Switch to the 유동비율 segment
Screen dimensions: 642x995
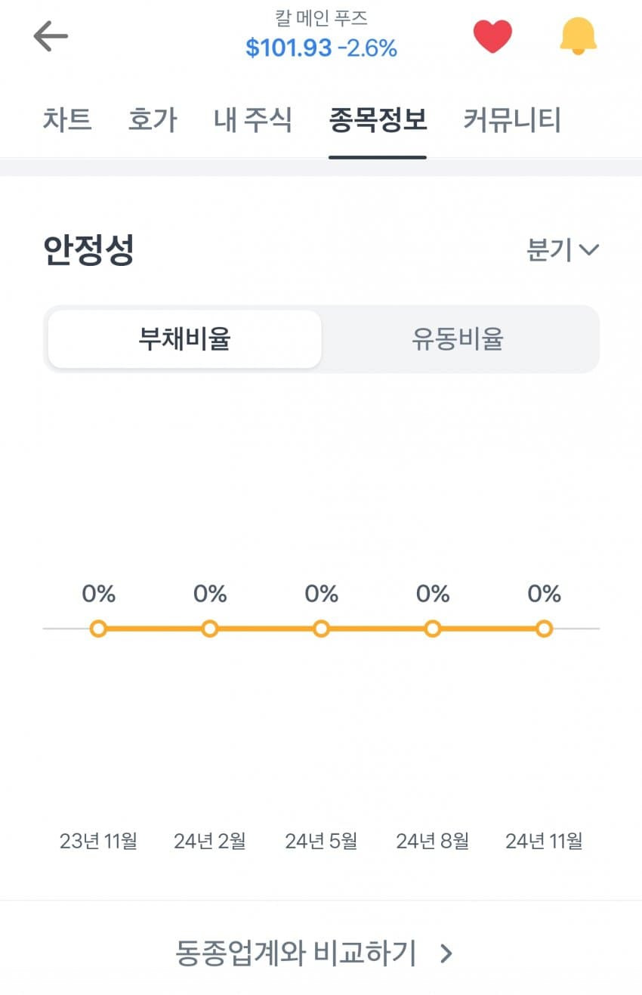pyautogui.click(x=457, y=339)
